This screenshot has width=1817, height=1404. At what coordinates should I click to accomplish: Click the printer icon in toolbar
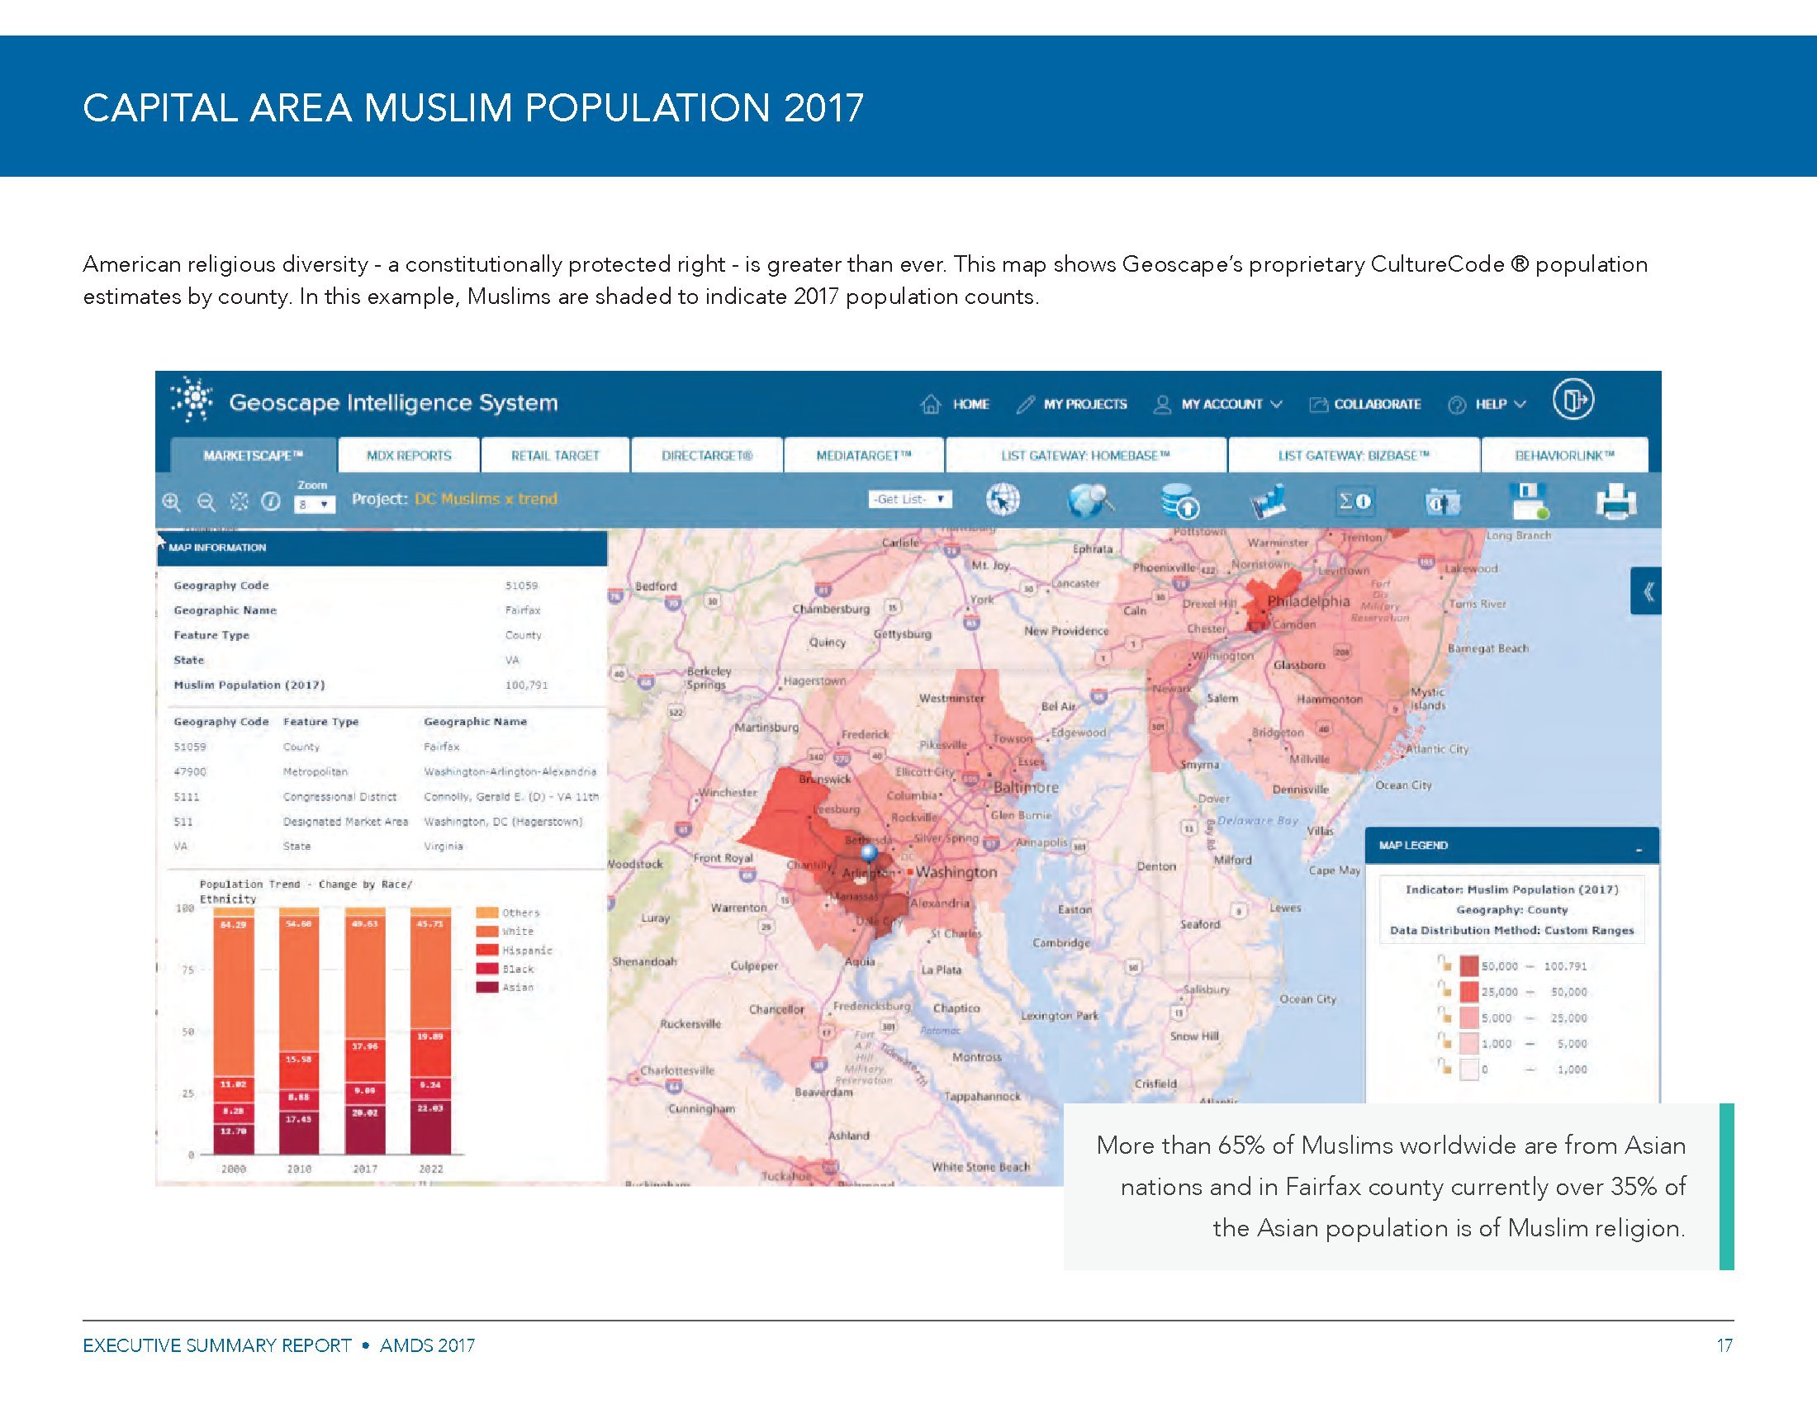click(x=1615, y=501)
